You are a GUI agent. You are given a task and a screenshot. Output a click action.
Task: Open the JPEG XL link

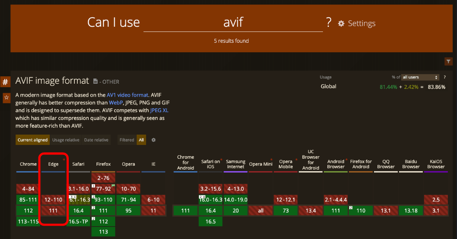[x=159, y=110]
